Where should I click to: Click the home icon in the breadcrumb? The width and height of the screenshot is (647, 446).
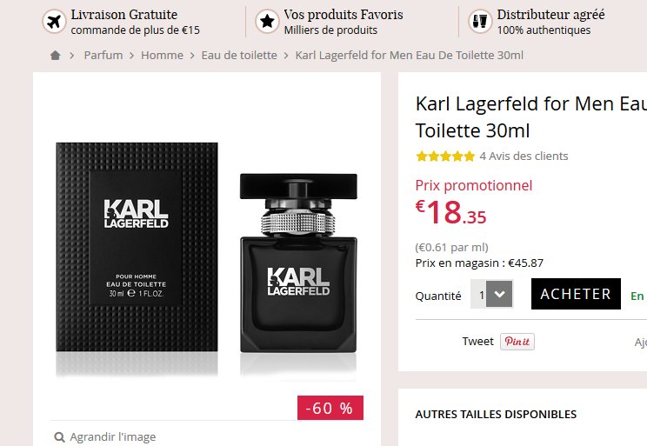(56, 56)
